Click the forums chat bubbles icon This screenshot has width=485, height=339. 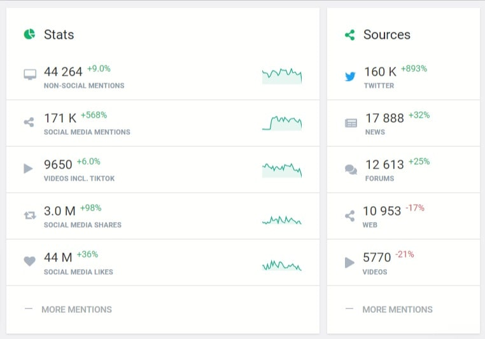[x=351, y=169]
